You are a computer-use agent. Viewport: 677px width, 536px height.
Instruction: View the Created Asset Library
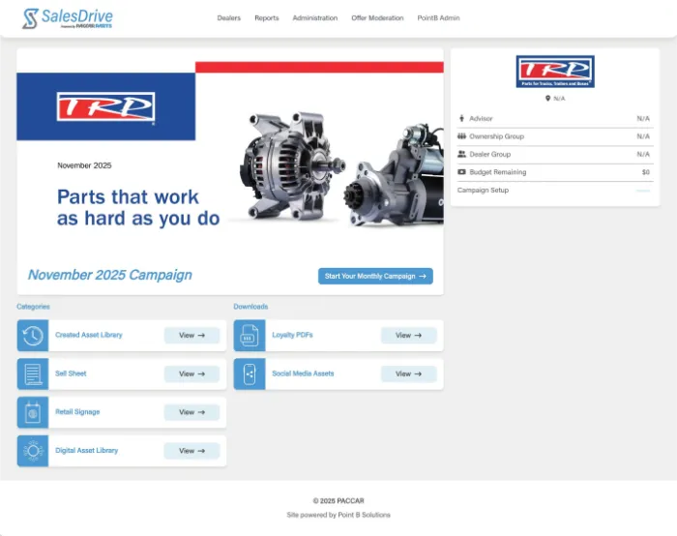pyautogui.click(x=191, y=335)
